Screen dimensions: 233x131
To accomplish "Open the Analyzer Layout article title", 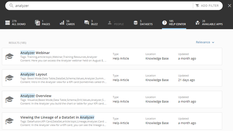I will (x=34, y=74).
